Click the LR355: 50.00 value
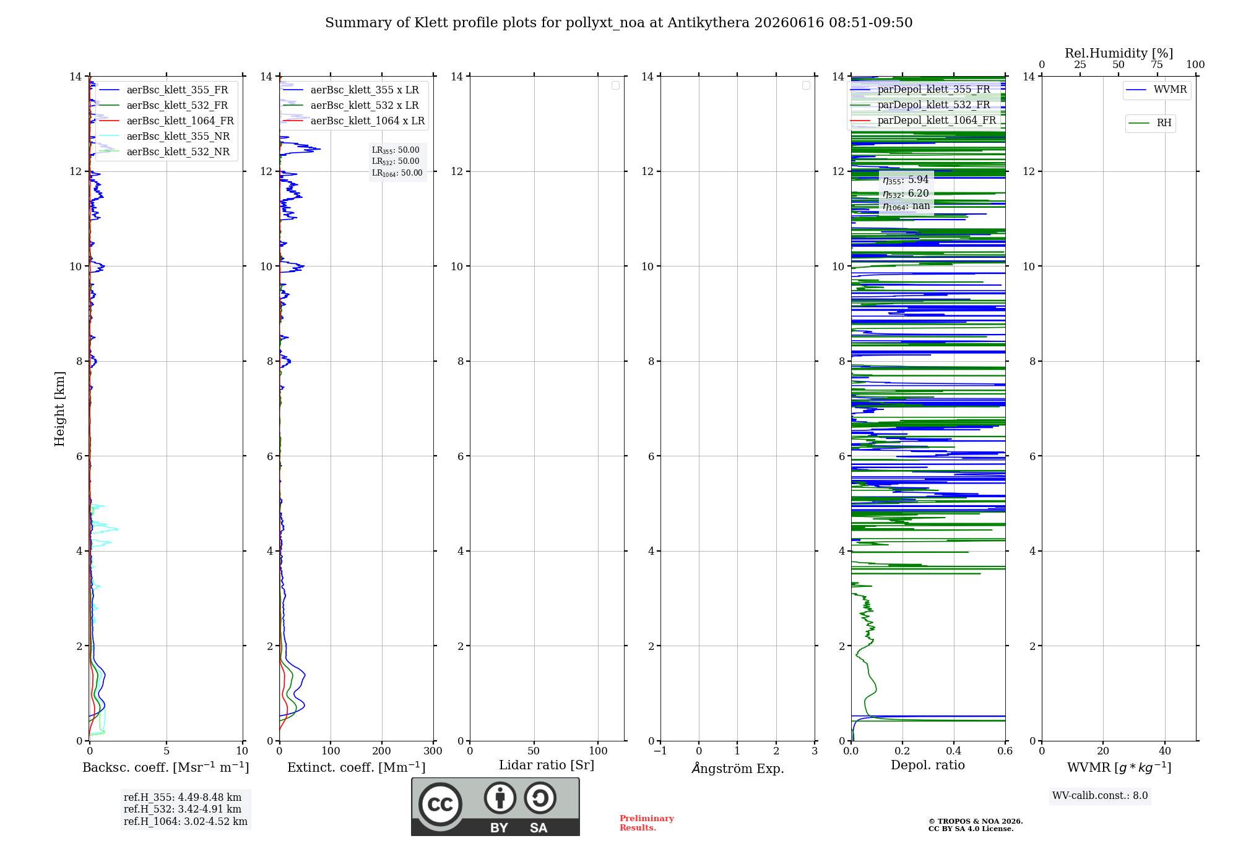The image size is (1238, 841). point(396,150)
